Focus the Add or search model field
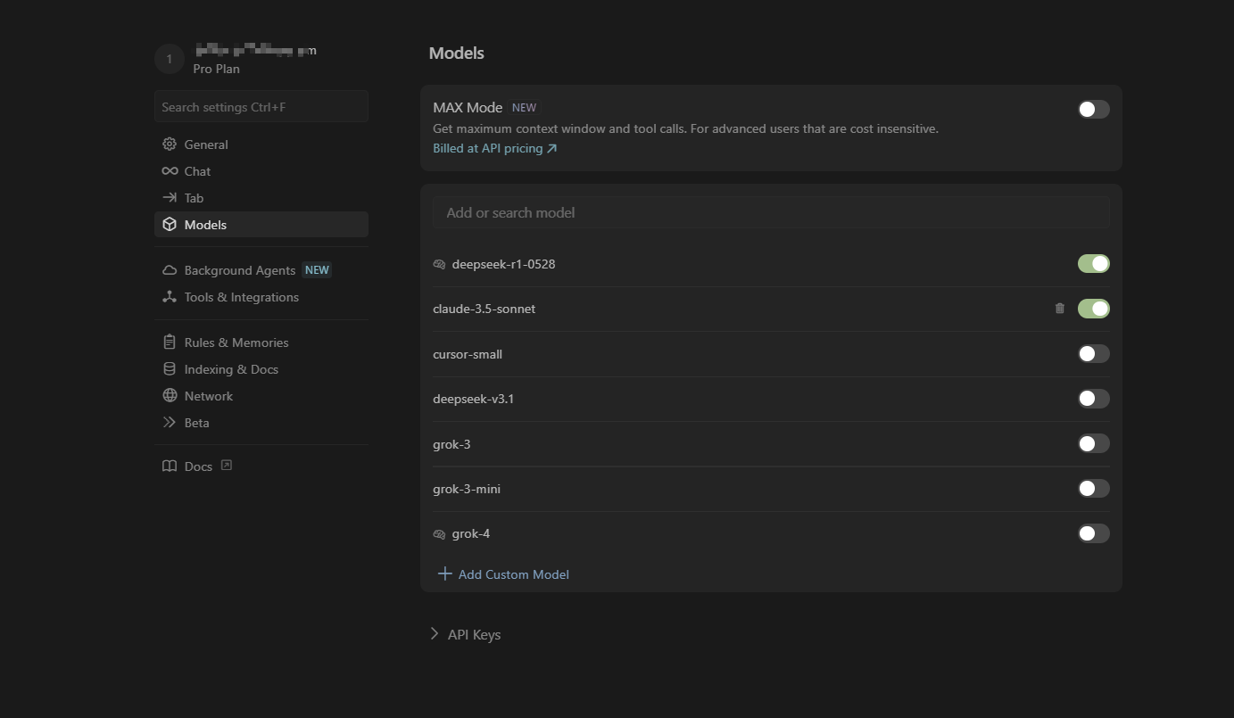Image resolution: width=1234 pixels, height=718 pixels. tap(771, 212)
